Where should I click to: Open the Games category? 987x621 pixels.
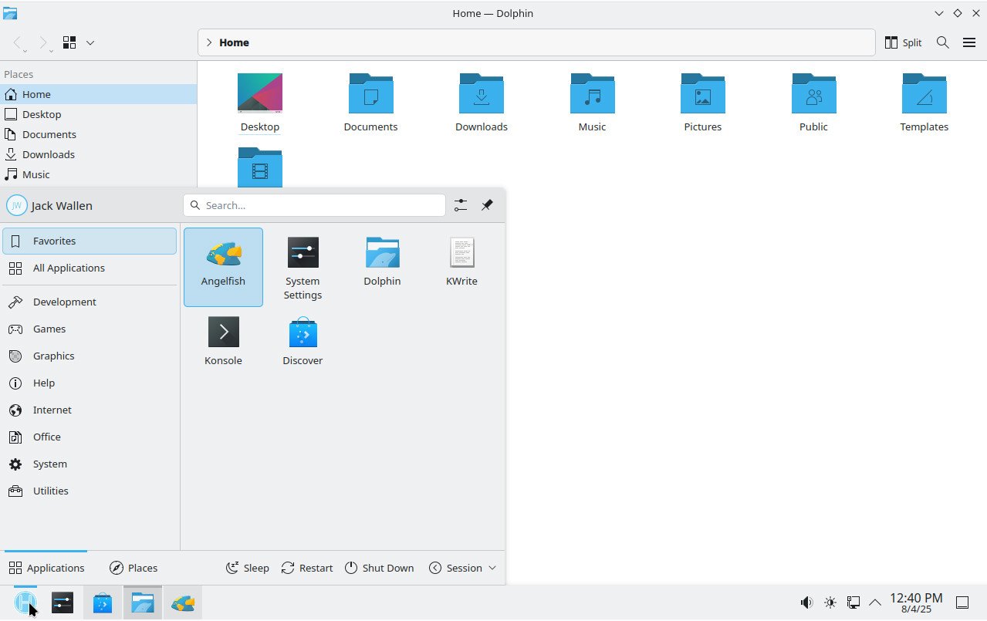click(90, 329)
